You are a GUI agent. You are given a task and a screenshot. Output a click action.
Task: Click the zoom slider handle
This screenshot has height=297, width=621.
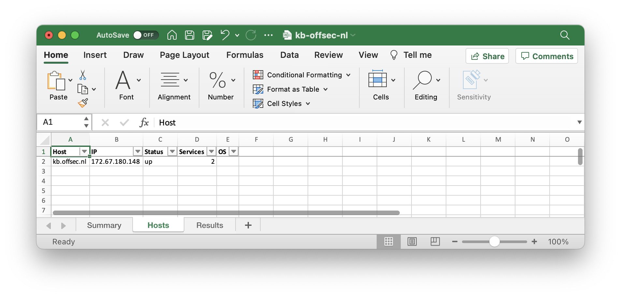coord(494,241)
